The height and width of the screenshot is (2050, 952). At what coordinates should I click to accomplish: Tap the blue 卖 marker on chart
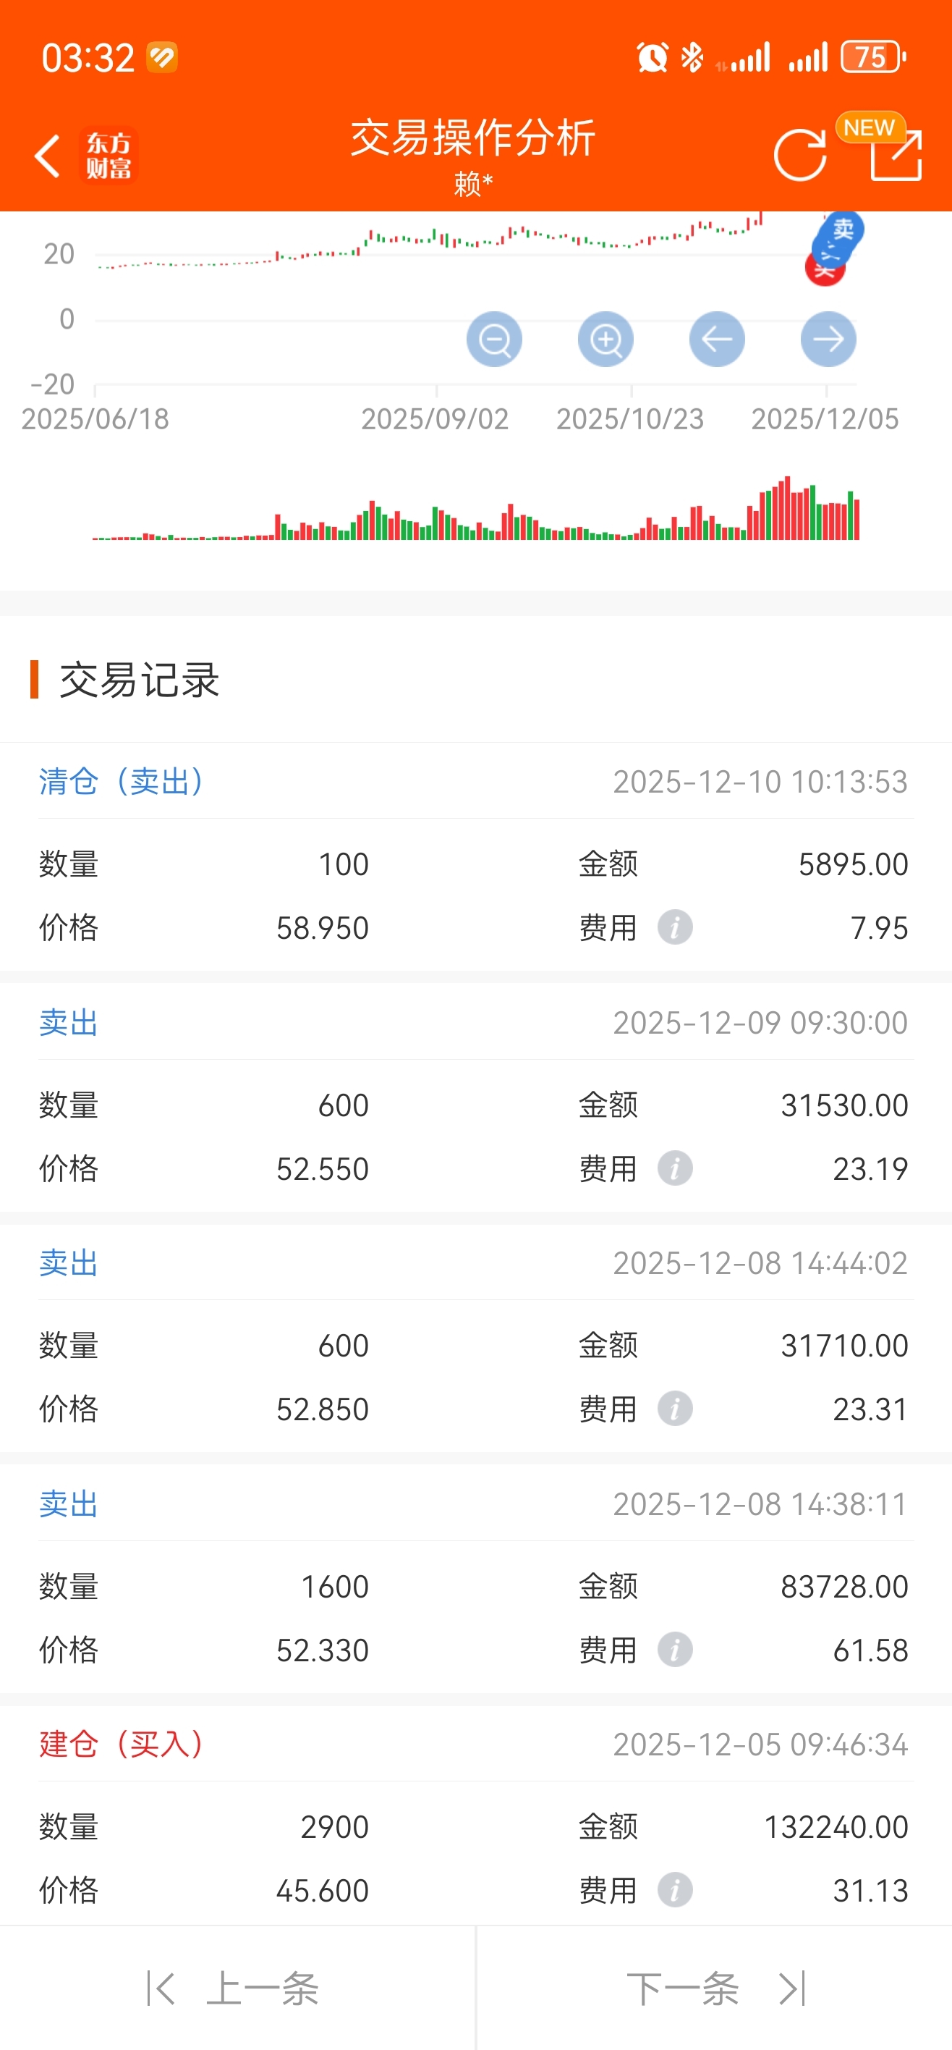(842, 231)
